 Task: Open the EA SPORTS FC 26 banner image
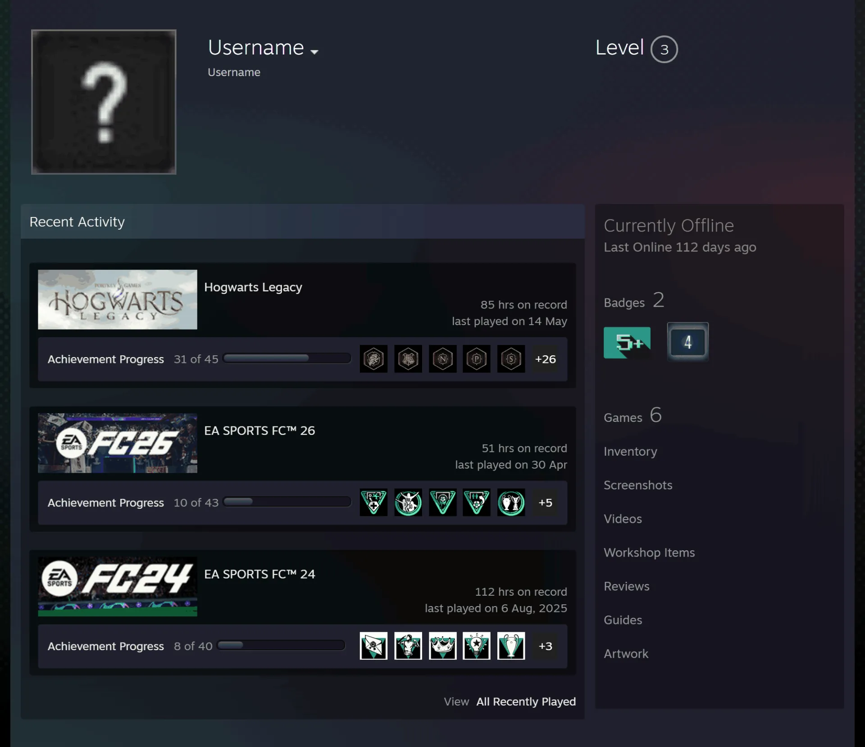click(118, 443)
